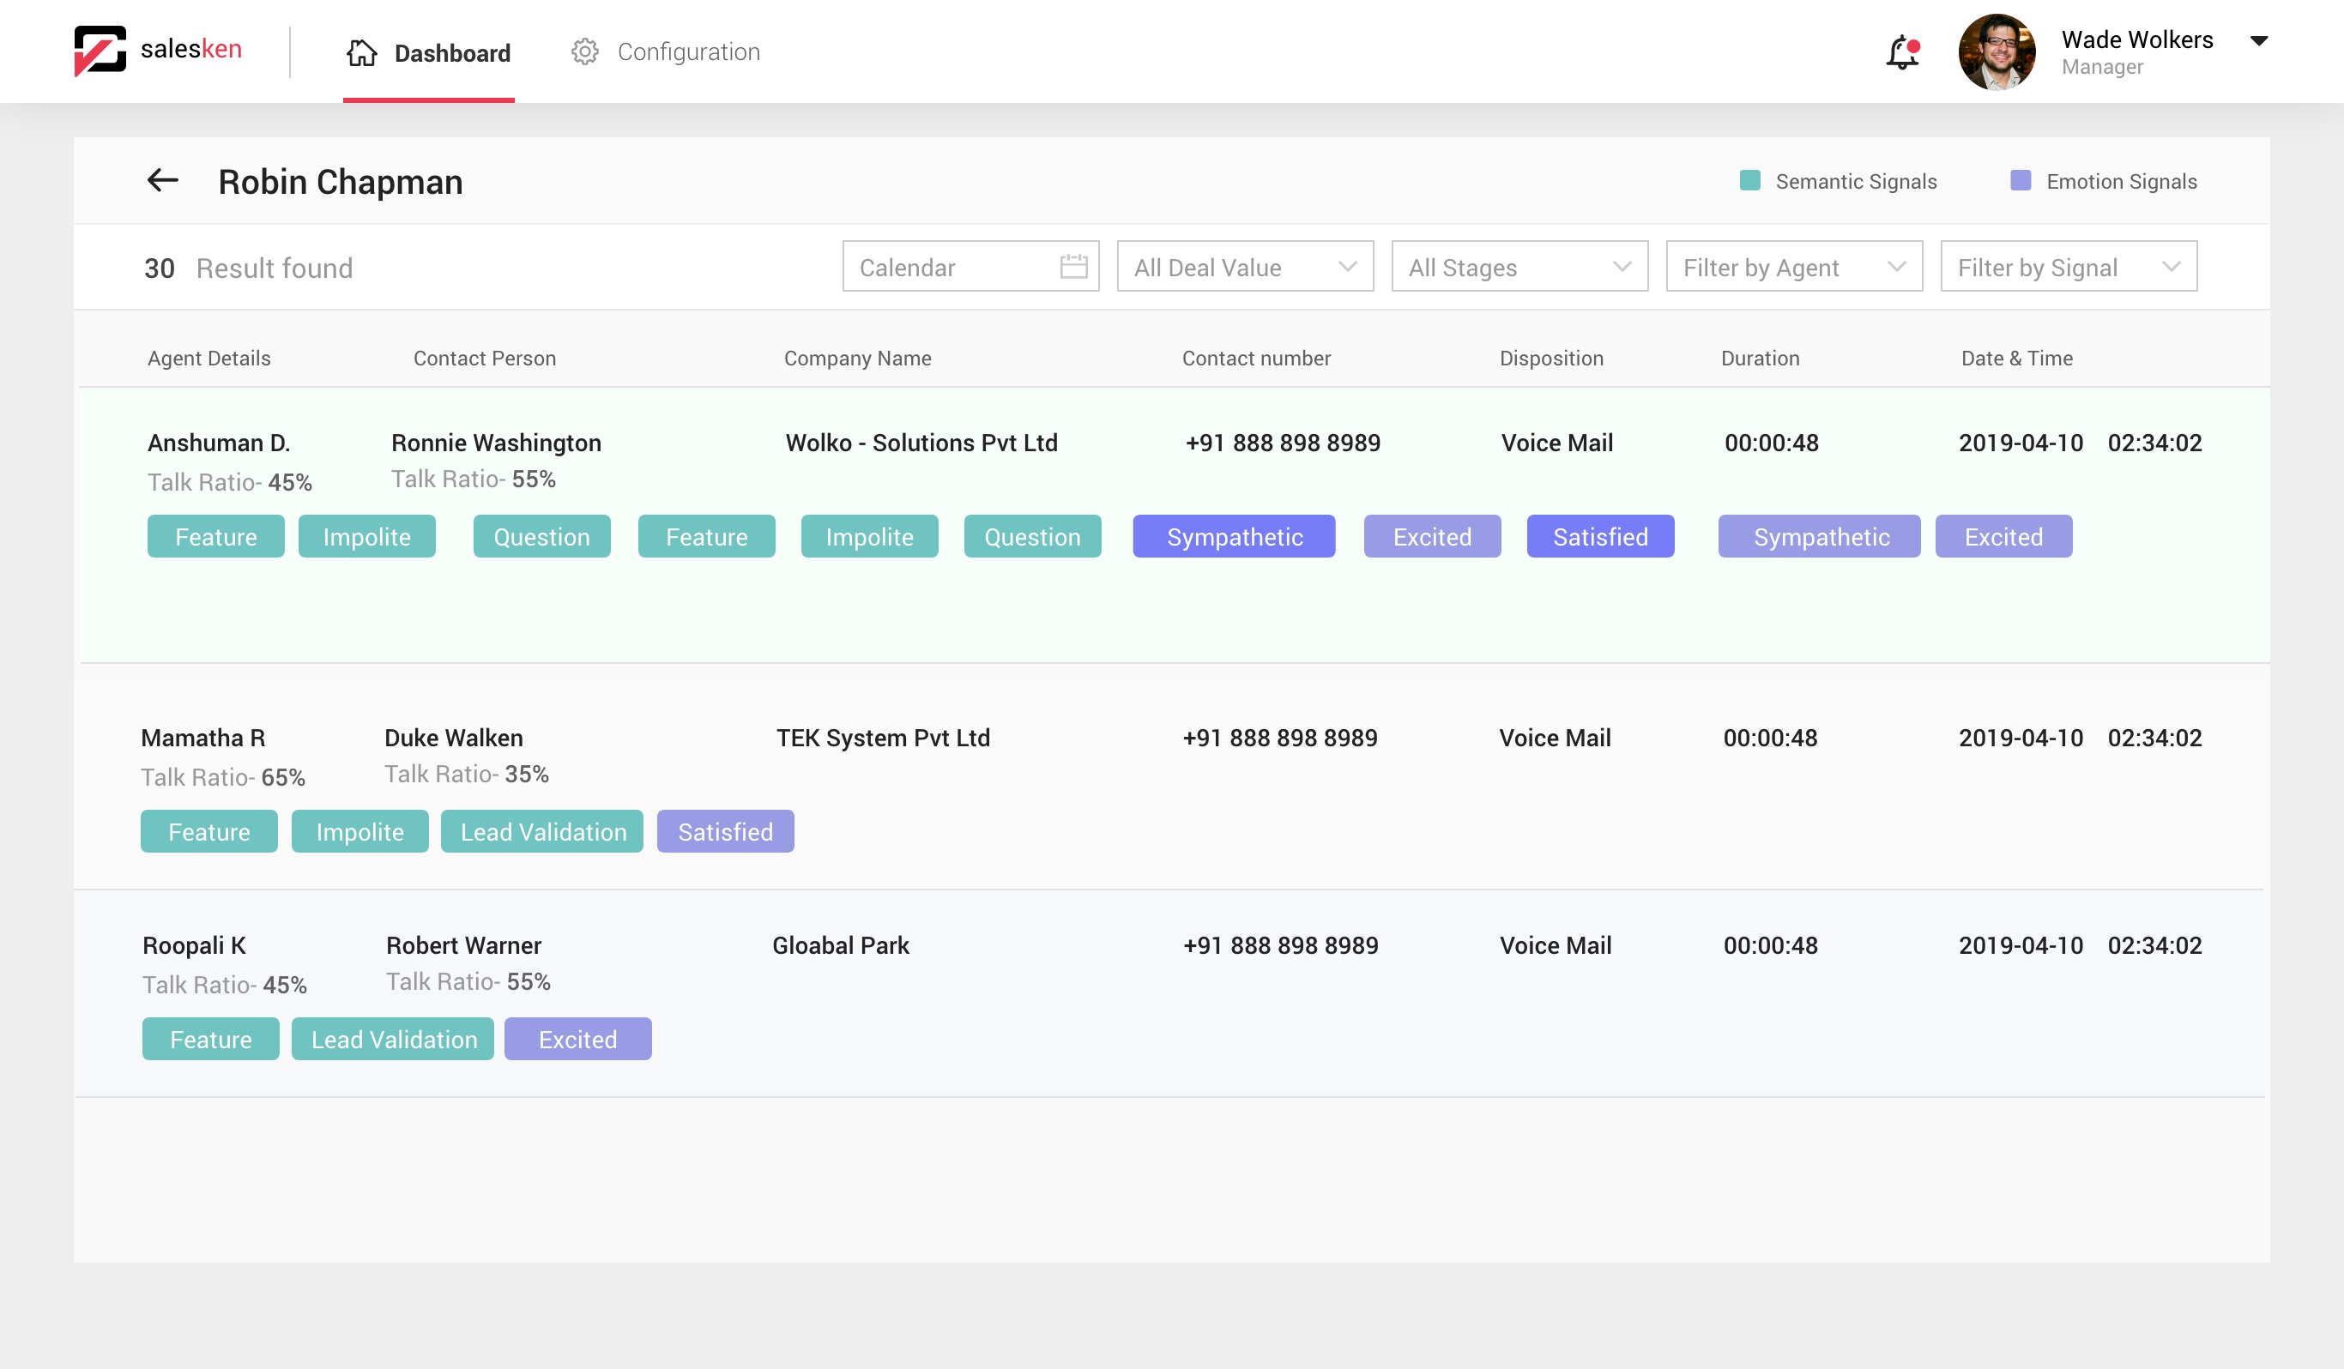This screenshot has height=1369, width=2344.
Task: Click Feature tag in Roopali row
Action: tap(211, 1039)
